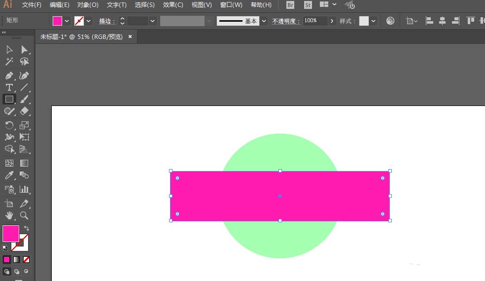Select the Rotate tool
The image size is (485, 281).
[x=9, y=125]
